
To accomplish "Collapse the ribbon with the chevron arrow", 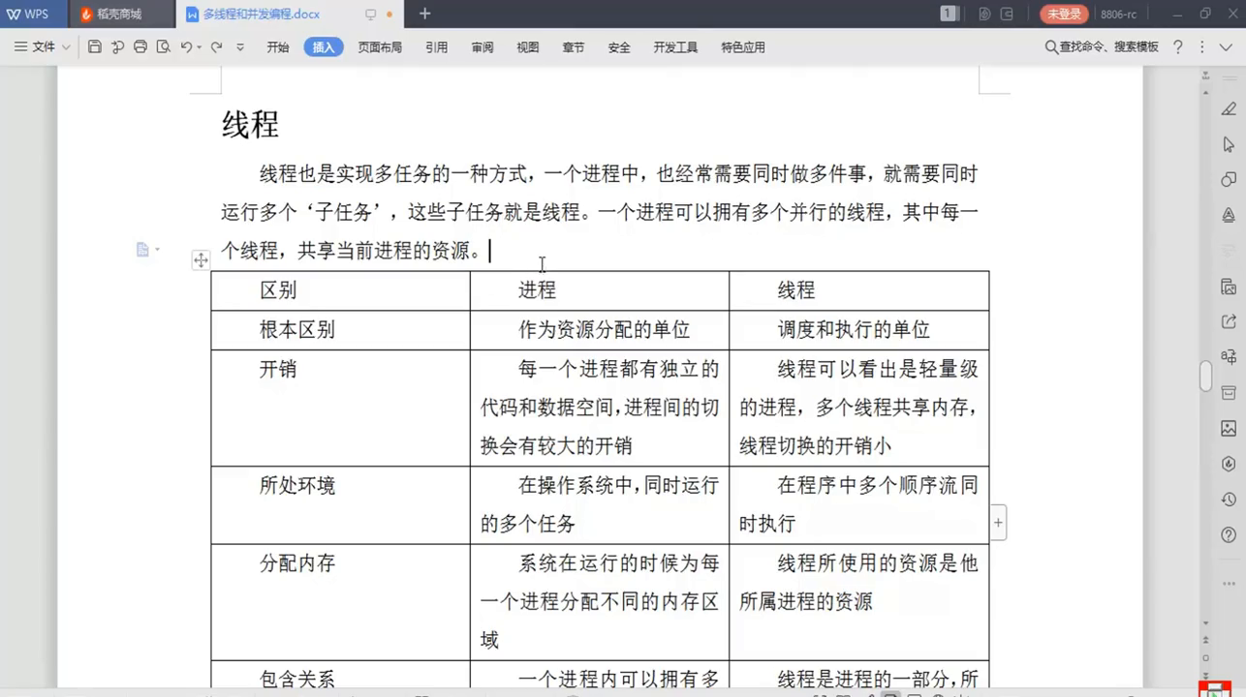I will [x=1226, y=47].
